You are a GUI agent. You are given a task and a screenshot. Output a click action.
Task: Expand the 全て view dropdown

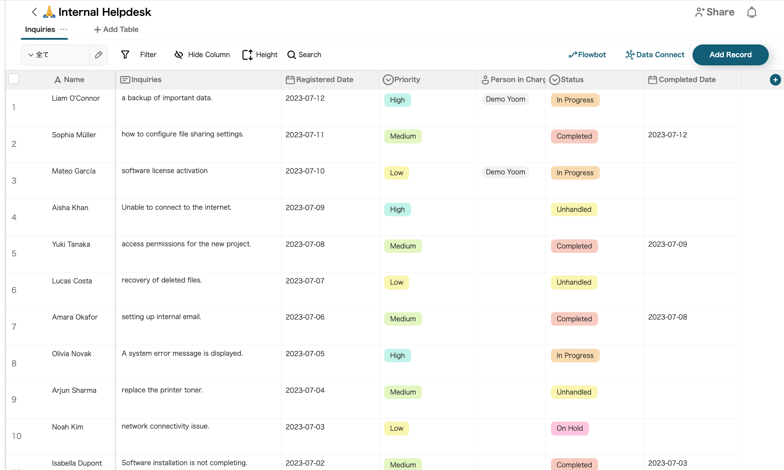pyautogui.click(x=31, y=55)
